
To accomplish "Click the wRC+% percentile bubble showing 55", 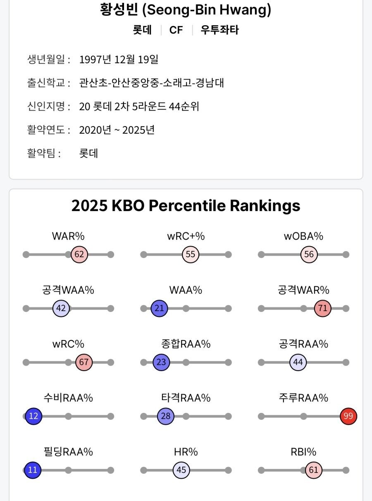I will (x=191, y=254).
